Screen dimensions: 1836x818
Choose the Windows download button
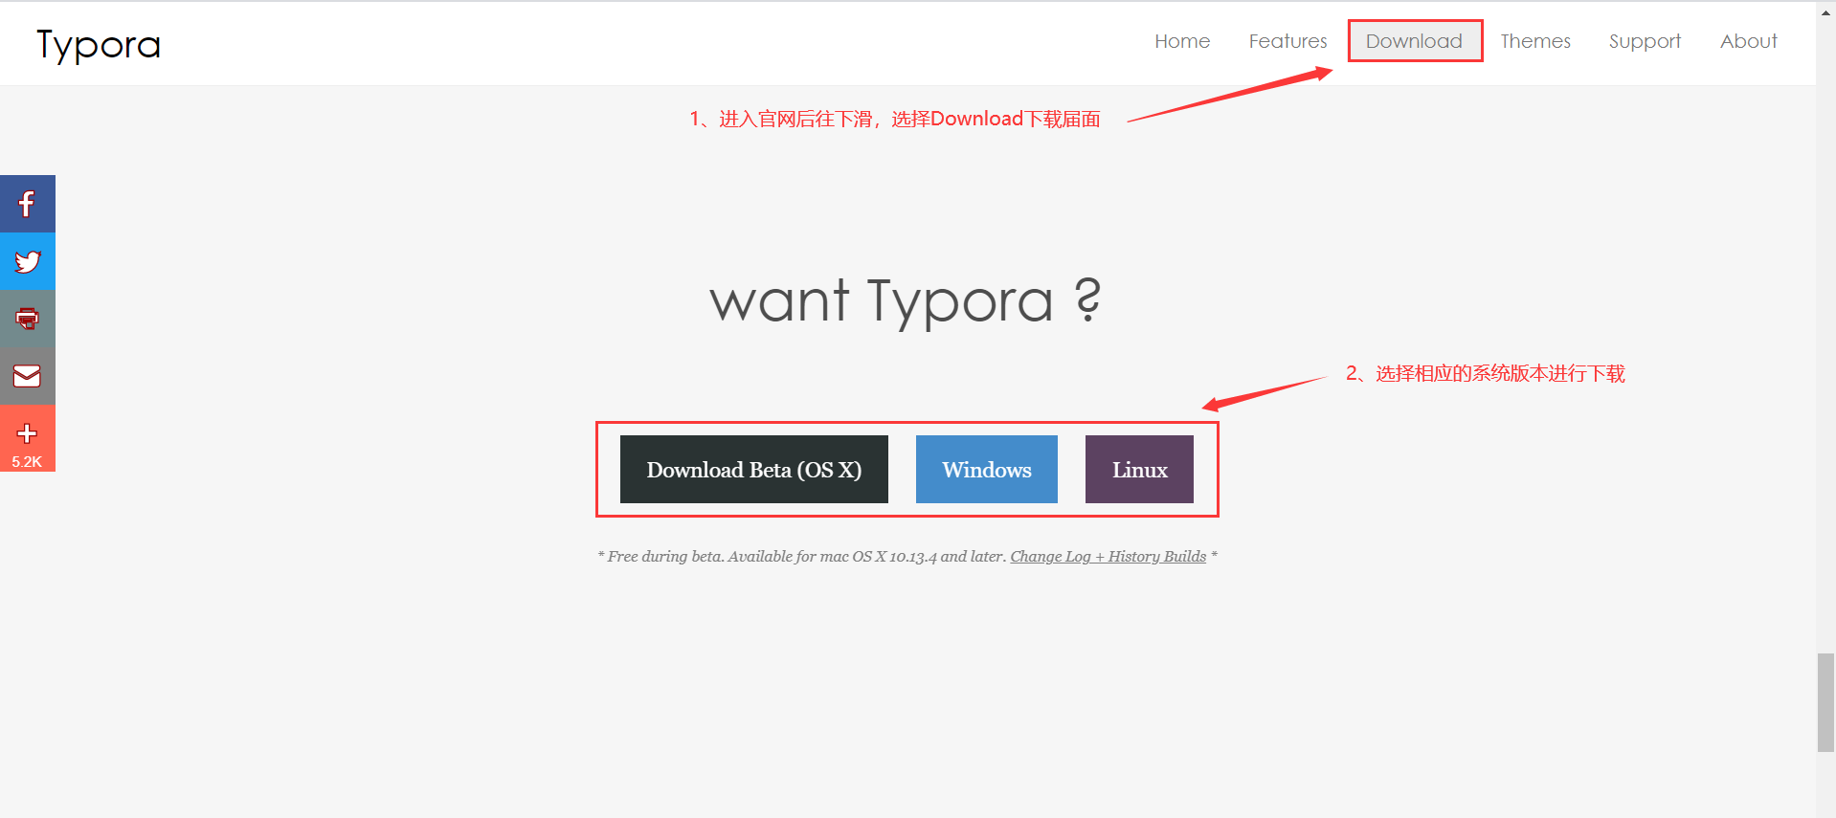[x=987, y=469]
